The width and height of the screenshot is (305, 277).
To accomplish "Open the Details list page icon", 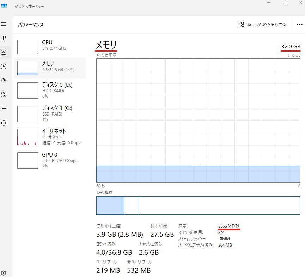I will (4, 108).
